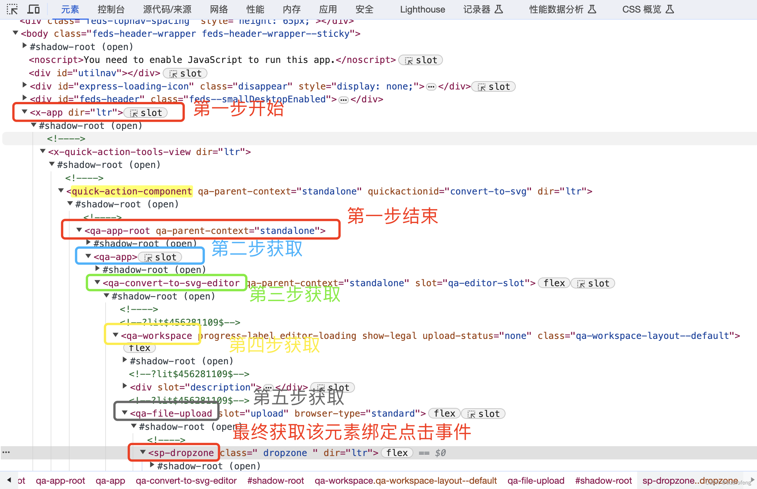The height and width of the screenshot is (489, 757).
Task: Activate the element inspector picker icon
Action: [x=12, y=9]
